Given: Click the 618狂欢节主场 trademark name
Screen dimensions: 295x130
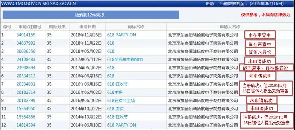Looking at the screenshot, I should click(x=121, y=100).
